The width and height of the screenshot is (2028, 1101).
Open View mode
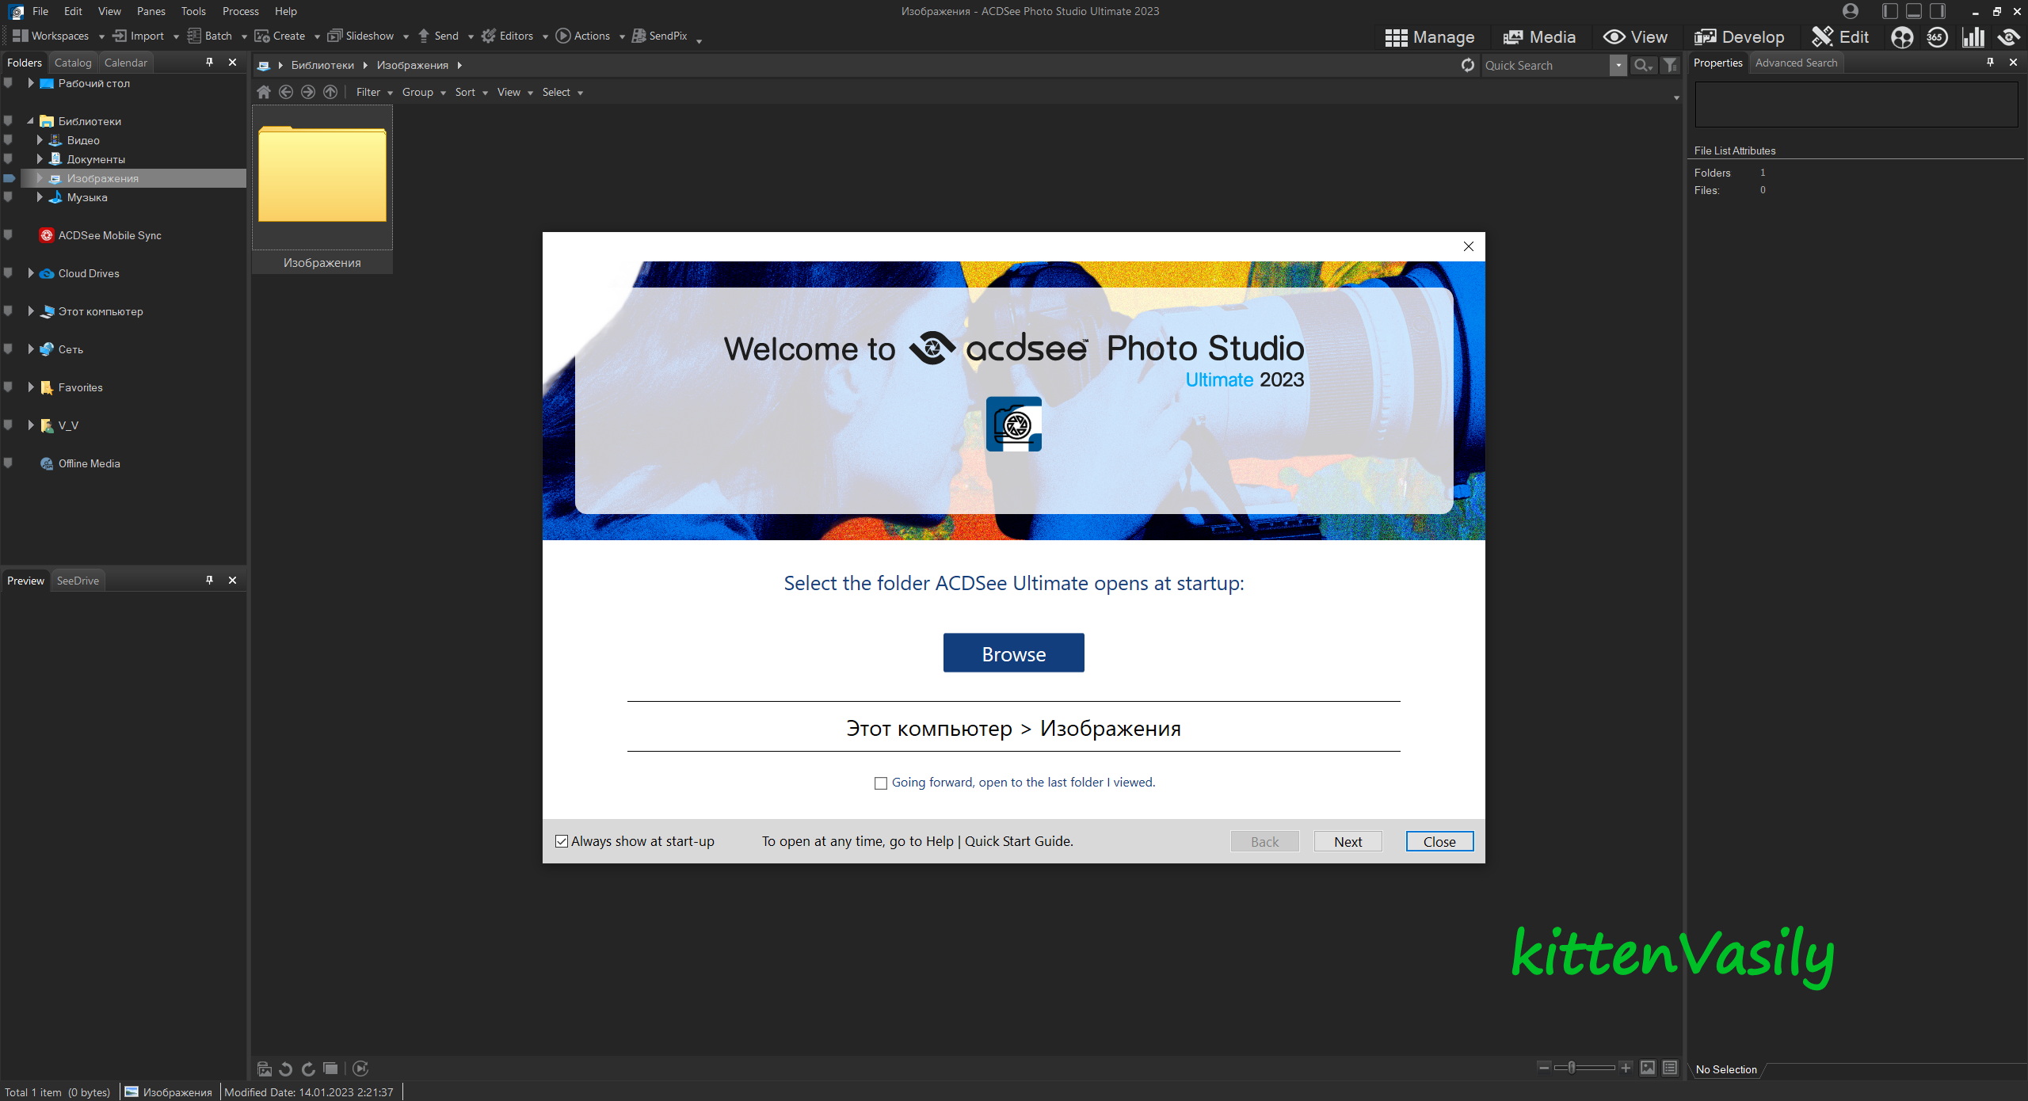tap(1635, 37)
